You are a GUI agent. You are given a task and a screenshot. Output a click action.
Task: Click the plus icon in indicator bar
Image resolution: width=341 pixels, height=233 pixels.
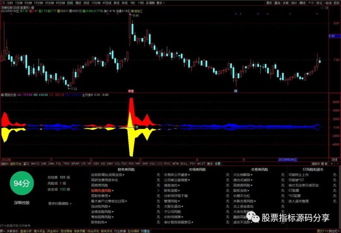[x=332, y=164]
